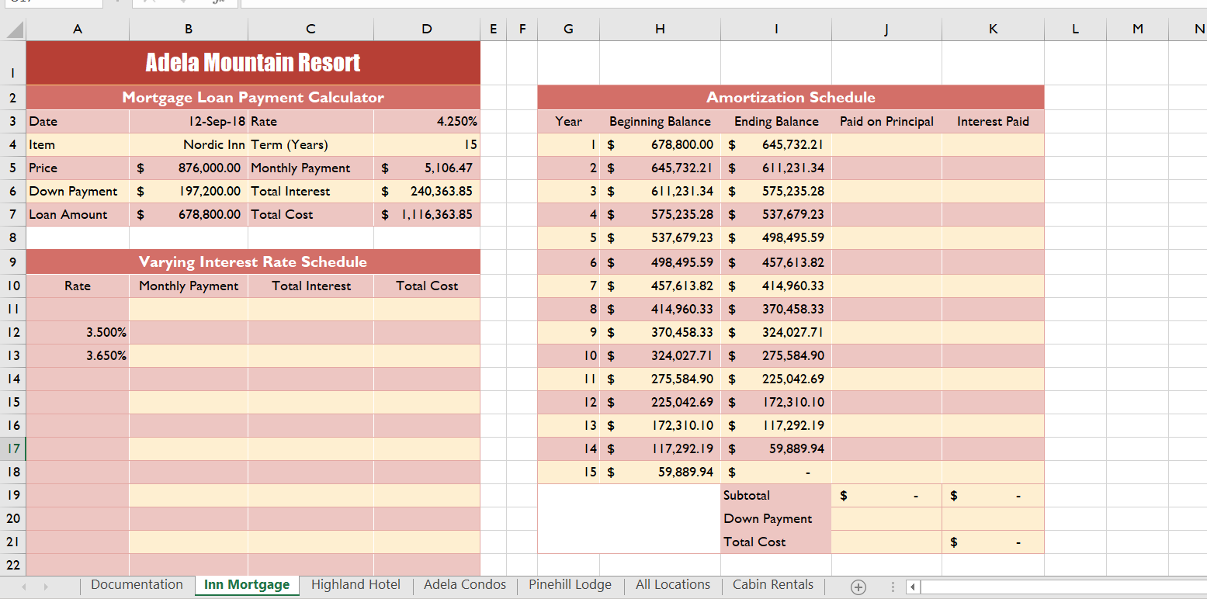Viewport: 1207px width, 599px height.
Task: Select the Term value 15 cell in column D
Action: point(427,145)
